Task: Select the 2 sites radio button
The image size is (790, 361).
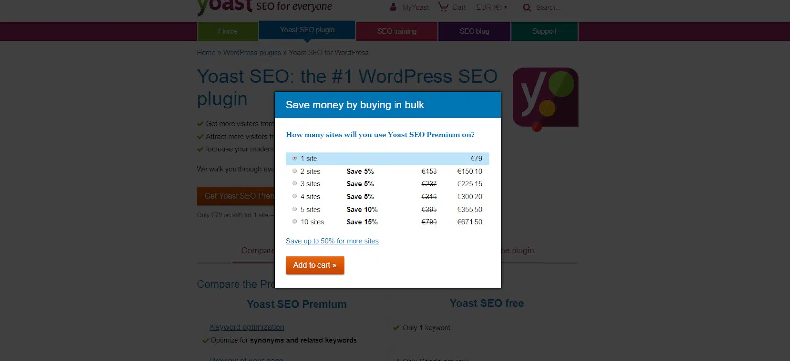Action: [295, 171]
